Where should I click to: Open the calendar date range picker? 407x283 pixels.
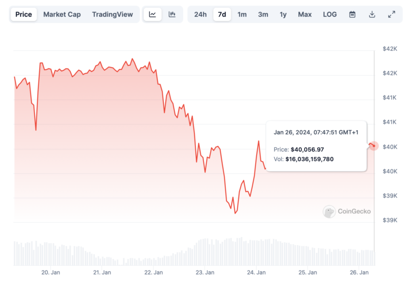click(352, 14)
